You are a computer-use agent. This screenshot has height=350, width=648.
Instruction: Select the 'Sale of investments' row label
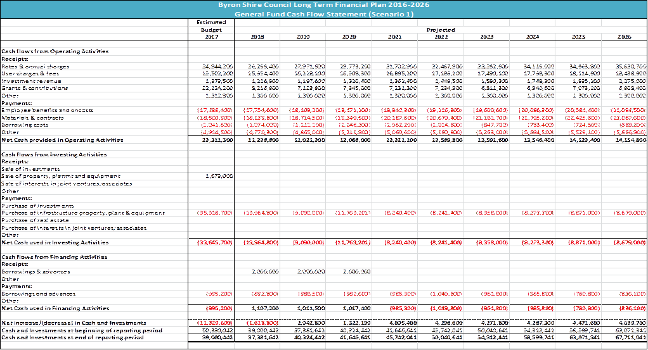[x=30, y=169]
